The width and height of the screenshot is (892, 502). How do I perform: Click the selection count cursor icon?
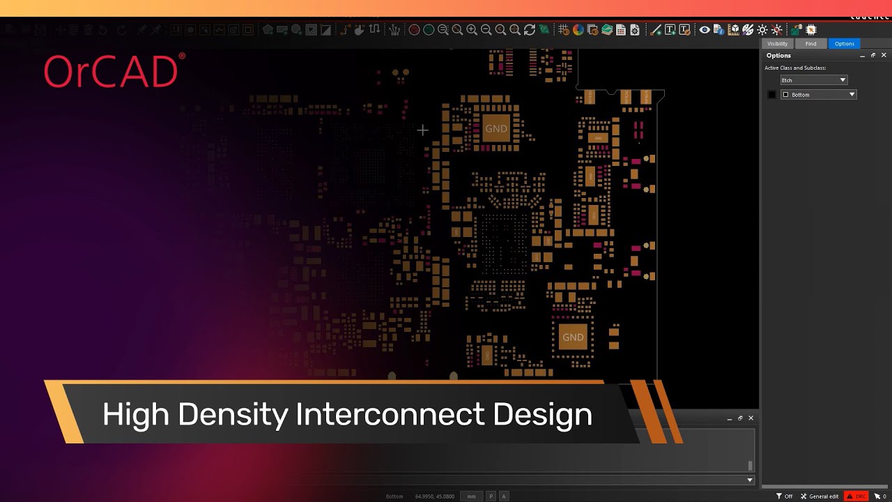880,496
